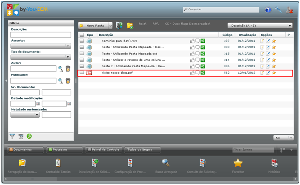Open the Descrição (A - Z) sort dropdown
This screenshot has width=300, height=185.
(x=260, y=26)
